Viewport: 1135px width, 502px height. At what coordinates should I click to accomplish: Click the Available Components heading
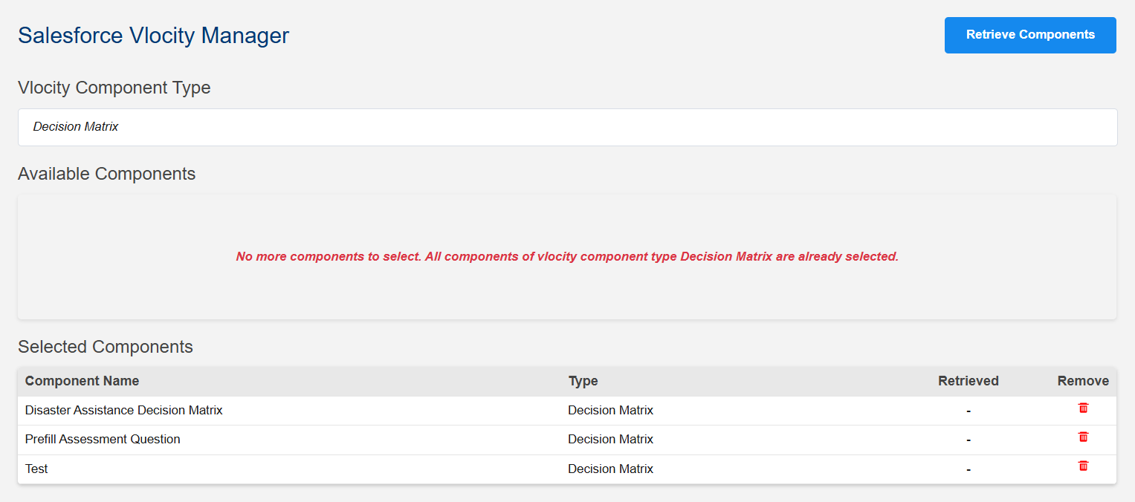click(x=107, y=174)
